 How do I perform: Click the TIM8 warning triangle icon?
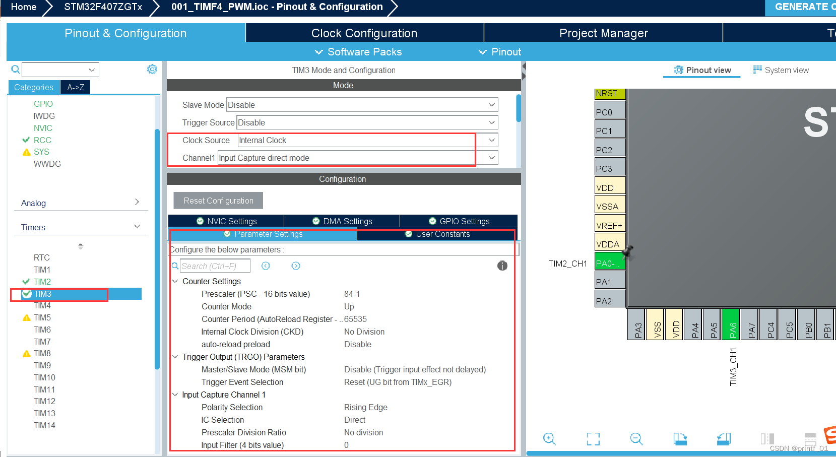(27, 354)
